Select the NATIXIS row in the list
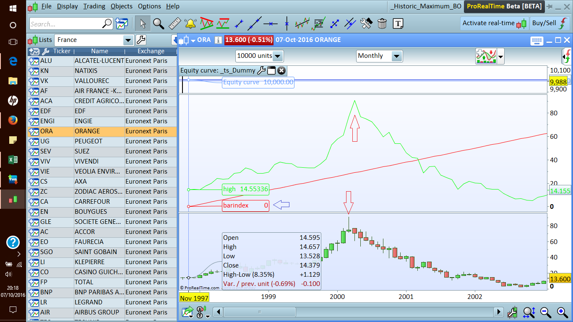Screen dimensions: 573x322 coord(102,71)
